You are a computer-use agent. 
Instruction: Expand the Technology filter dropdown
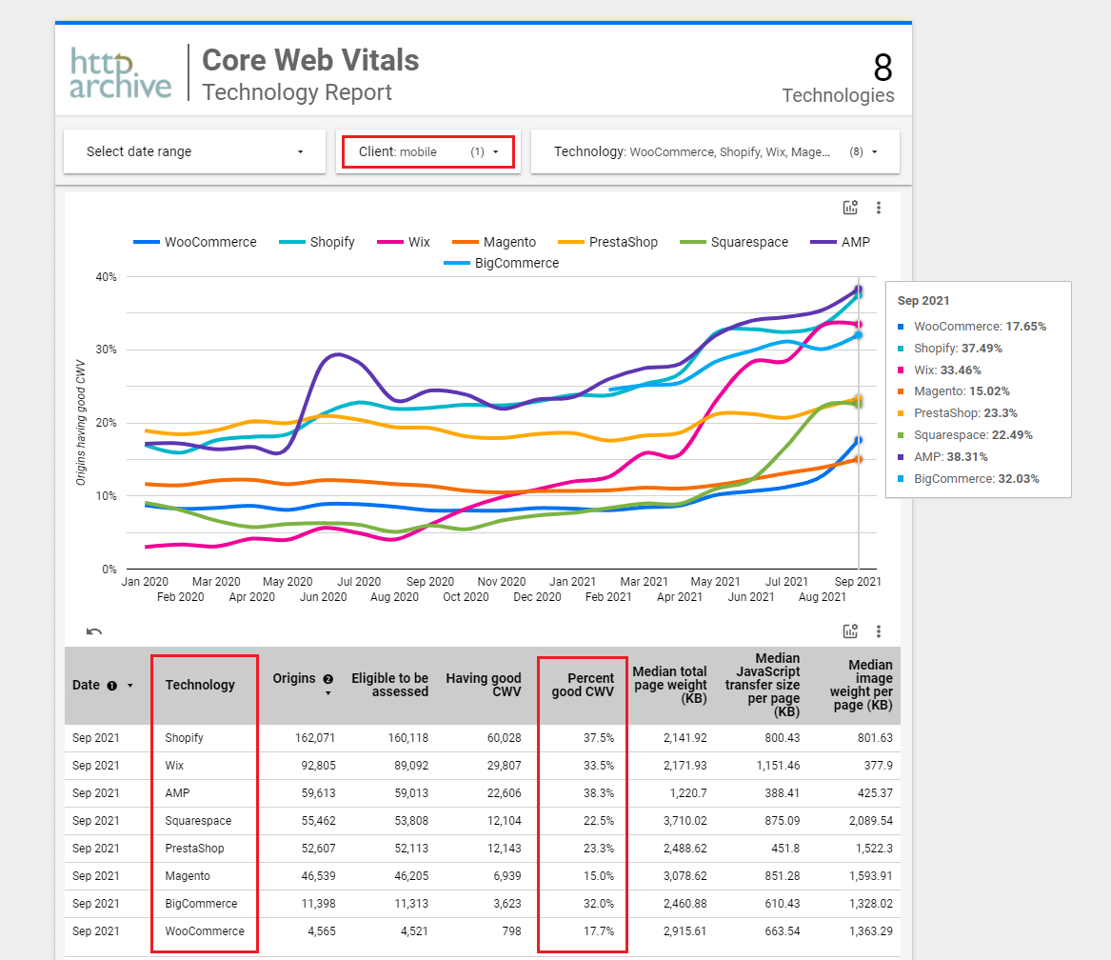(x=714, y=151)
